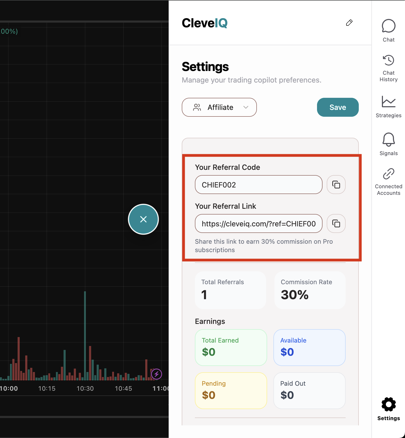Click the Paid Out earnings card
Image resolution: width=405 pixels, height=438 pixels.
pyautogui.click(x=309, y=390)
